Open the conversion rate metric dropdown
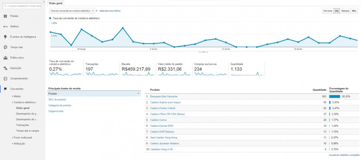The height and width of the screenshot is (160, 361). click(72, 11)
